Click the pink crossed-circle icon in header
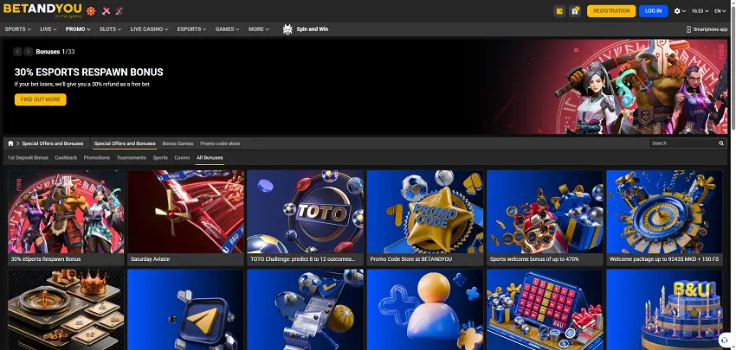 (119, 10)
